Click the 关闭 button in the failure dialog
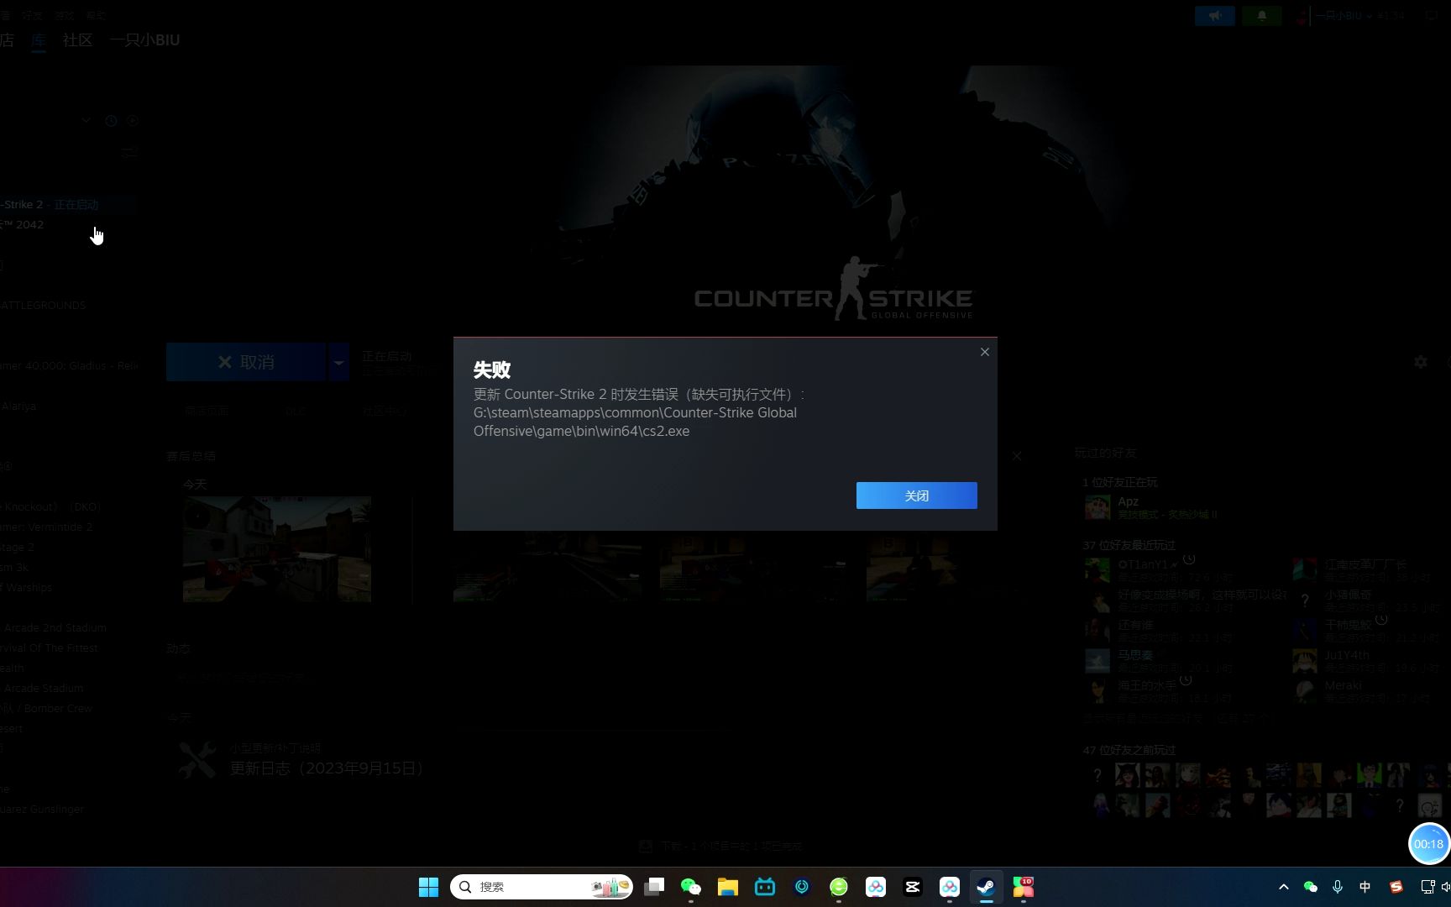This screenshot has width=1451, height=907. point(916,495)
